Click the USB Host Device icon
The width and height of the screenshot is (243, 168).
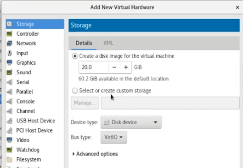pyautogui.click(x=10, y=121)
